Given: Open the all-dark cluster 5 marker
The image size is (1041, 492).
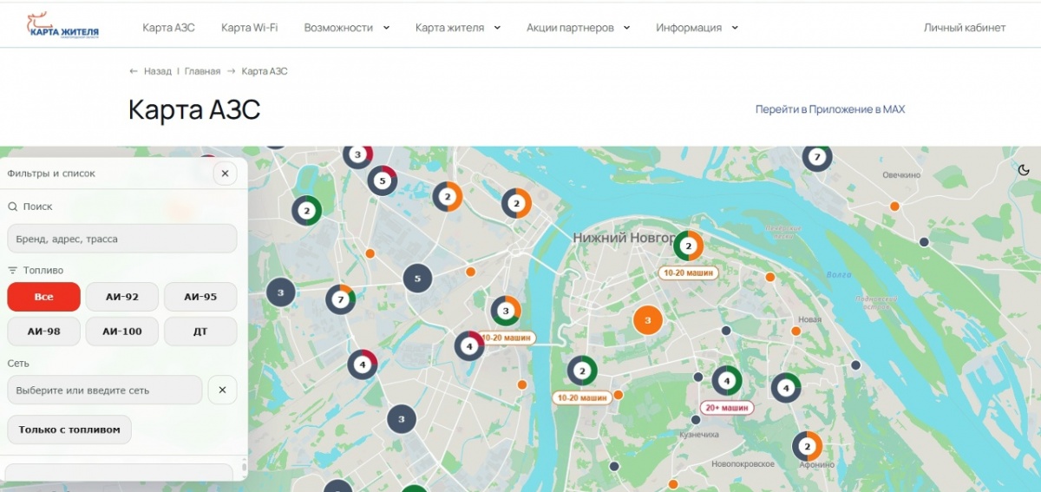Looking at the screenshot, I should point(417,279).
